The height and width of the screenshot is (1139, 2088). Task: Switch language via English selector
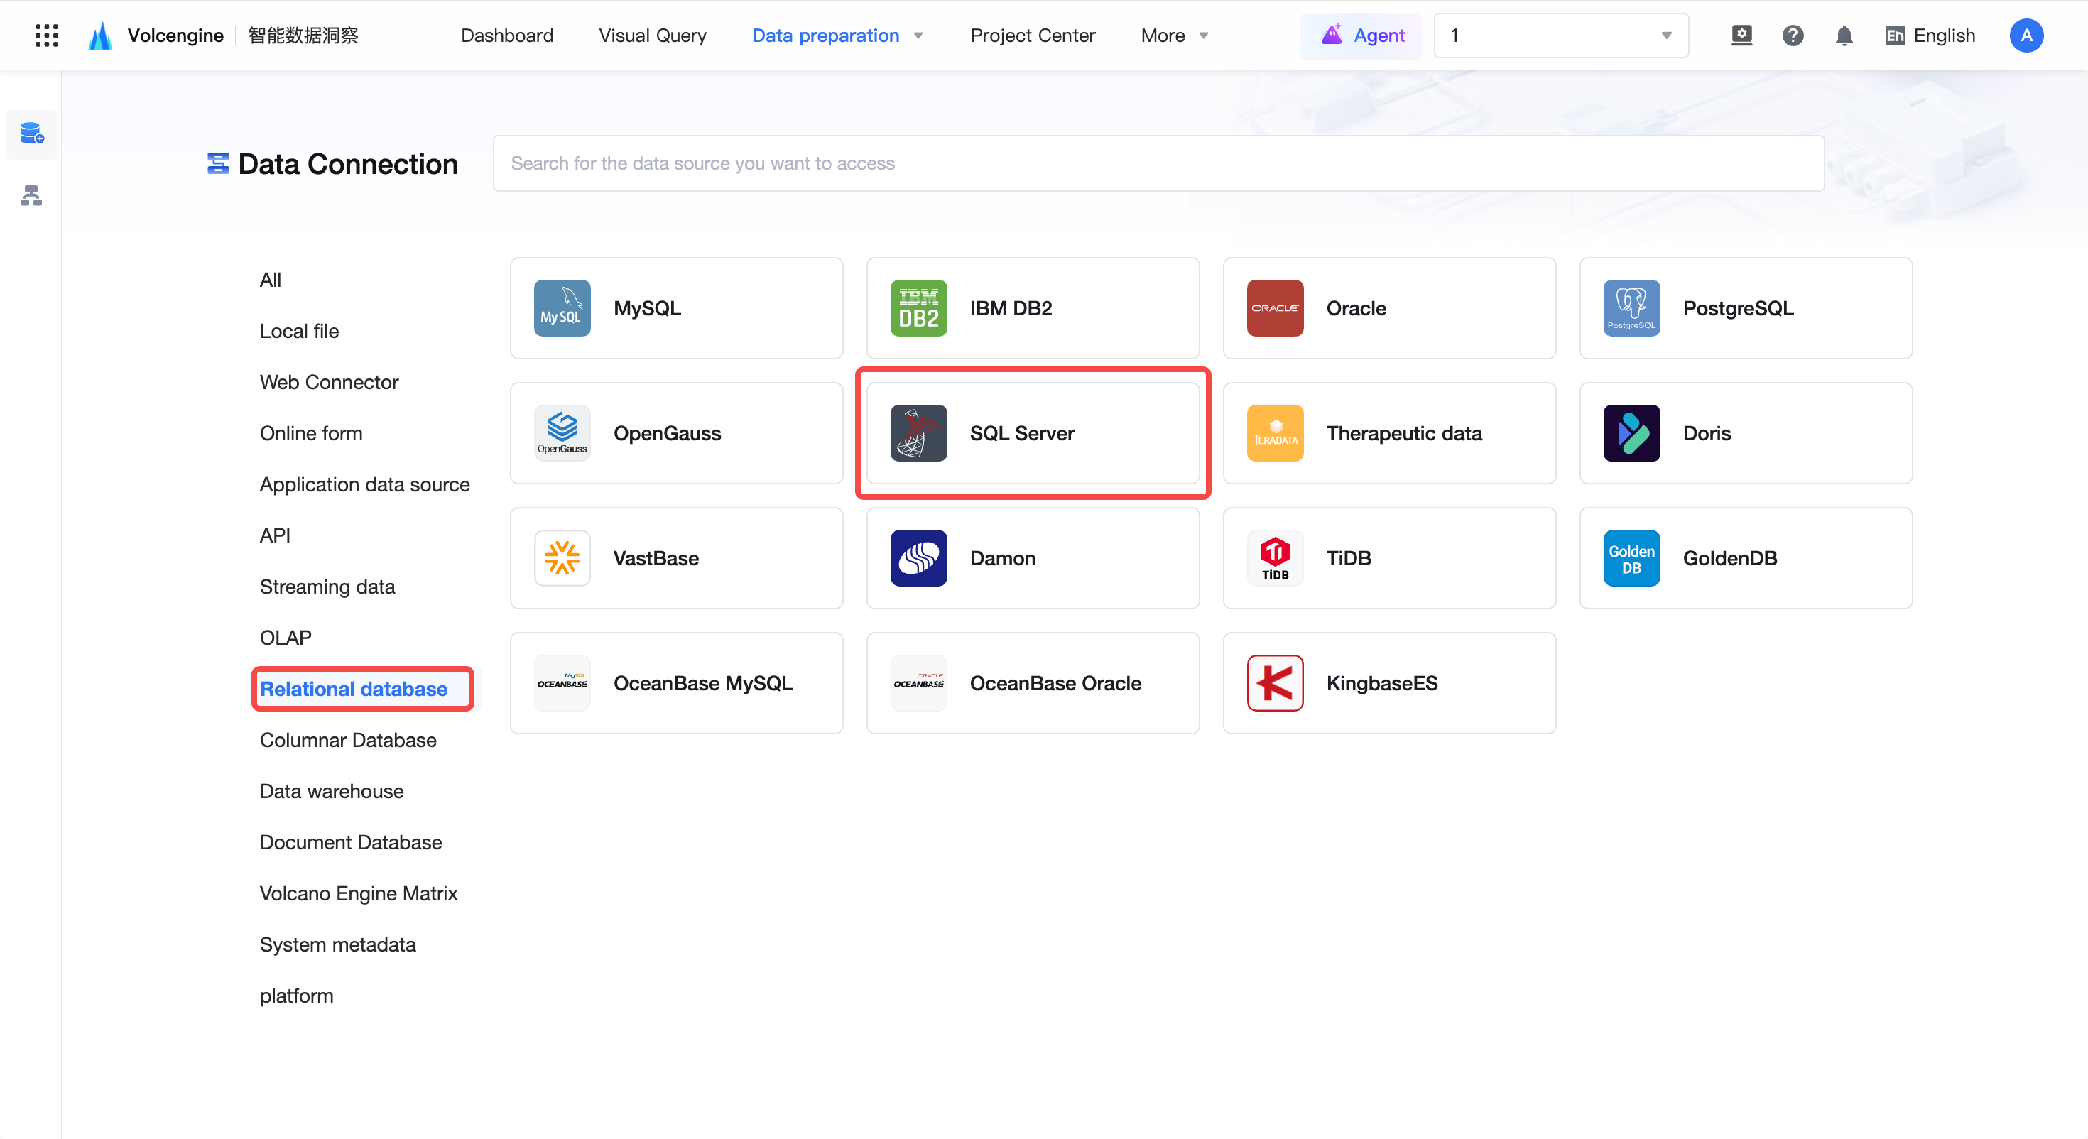click(x=1930, y=36)
